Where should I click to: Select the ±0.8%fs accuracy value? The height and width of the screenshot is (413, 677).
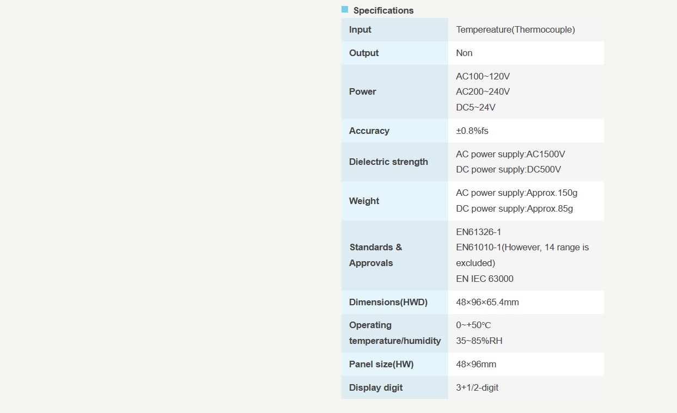[x=472, y=131]
